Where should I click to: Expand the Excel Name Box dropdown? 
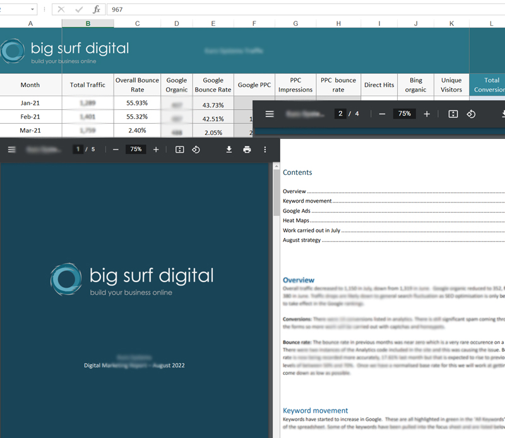32,9
